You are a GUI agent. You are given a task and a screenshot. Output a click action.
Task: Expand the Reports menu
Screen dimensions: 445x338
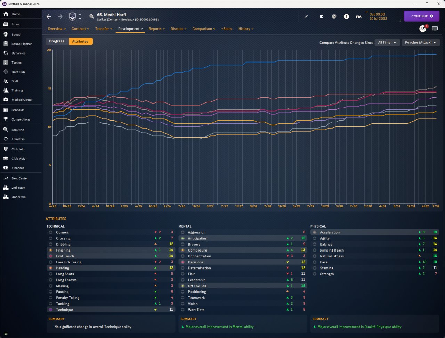click(156, 29)
